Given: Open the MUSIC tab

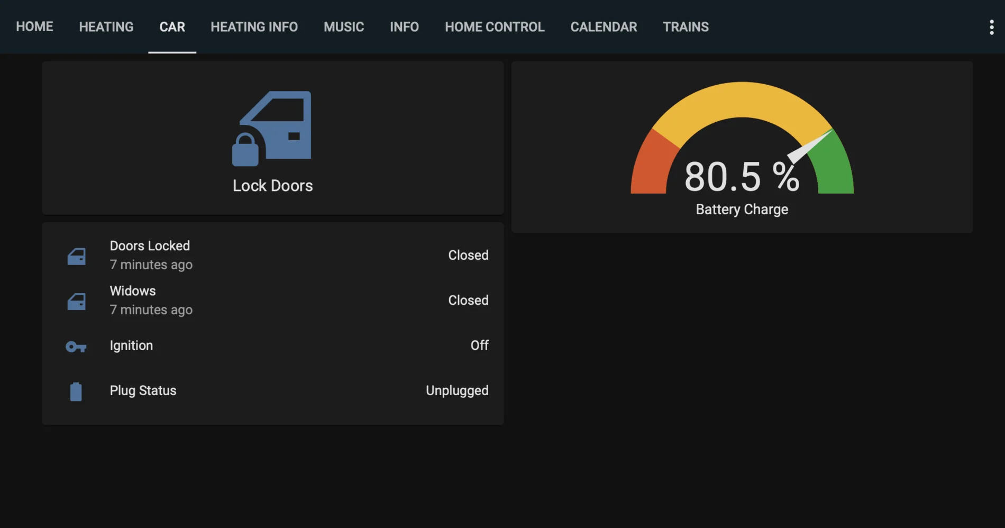Looking at the screenshot, I should click(x=344, y=27).
